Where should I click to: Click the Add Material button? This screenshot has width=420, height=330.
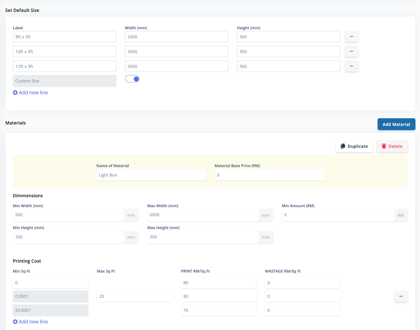(x=396, y=124)
